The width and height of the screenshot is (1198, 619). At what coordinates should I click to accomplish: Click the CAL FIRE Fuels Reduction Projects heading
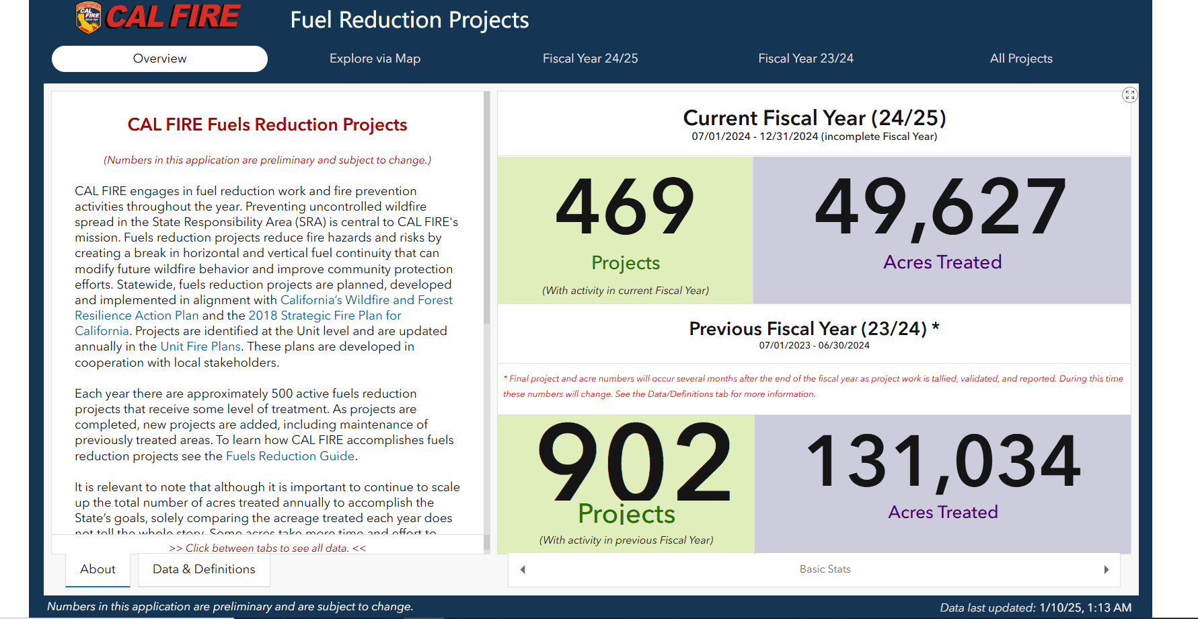pos(267,124)
